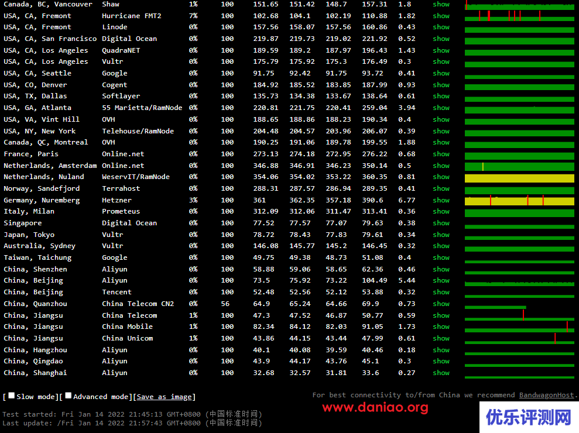Select the "Taiwan, Taichung" location text
579x433 pixels.
(x=37, y=257)
